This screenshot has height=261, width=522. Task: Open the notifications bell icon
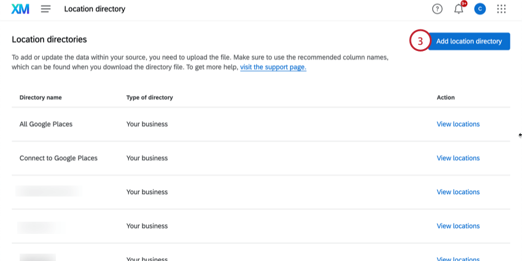458,9
